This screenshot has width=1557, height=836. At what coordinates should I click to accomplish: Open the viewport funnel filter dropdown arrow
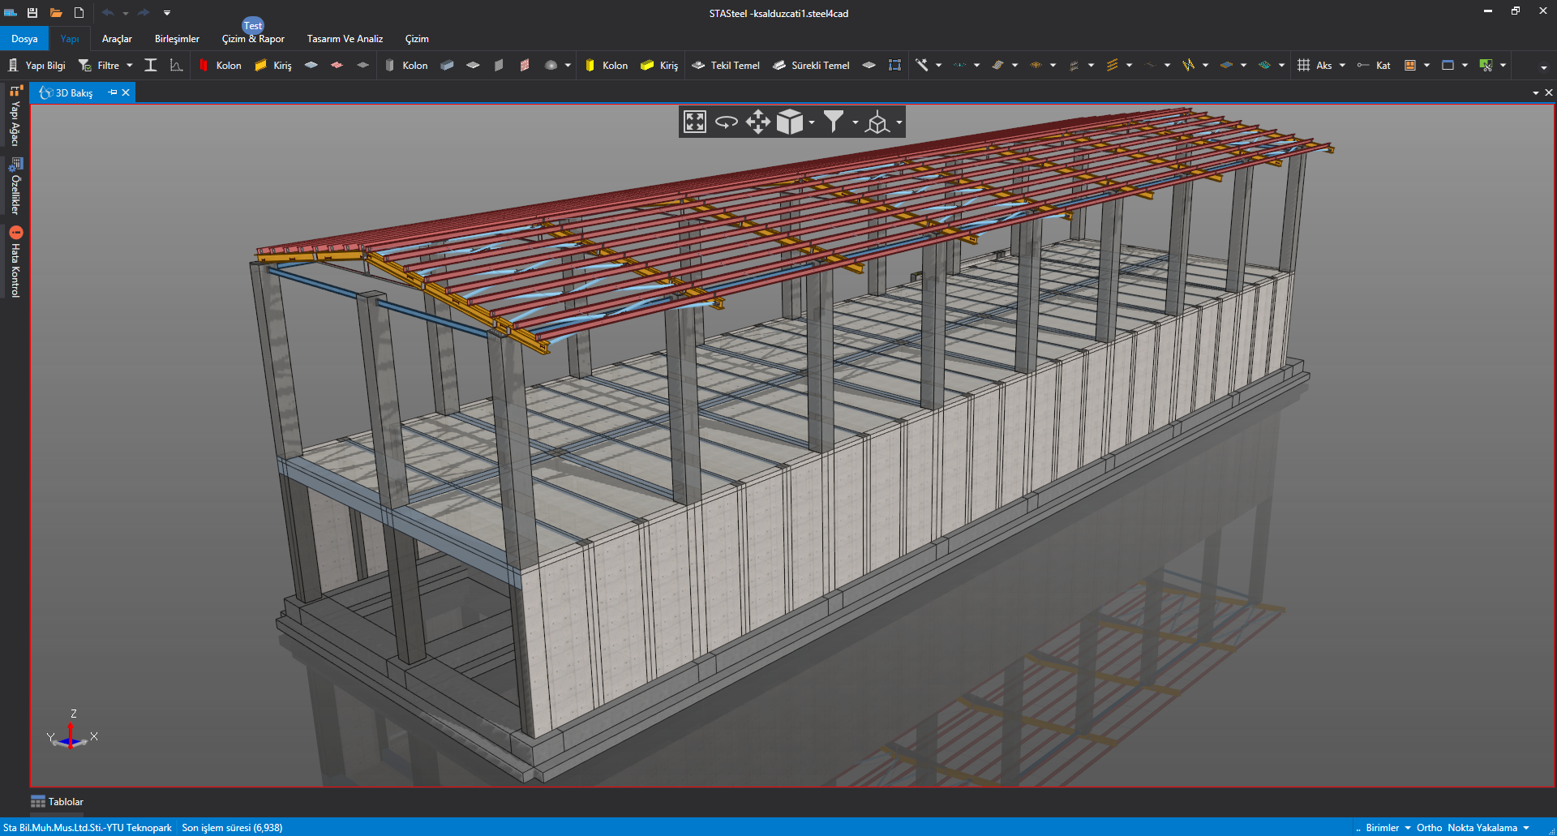[x=855, y=122]
